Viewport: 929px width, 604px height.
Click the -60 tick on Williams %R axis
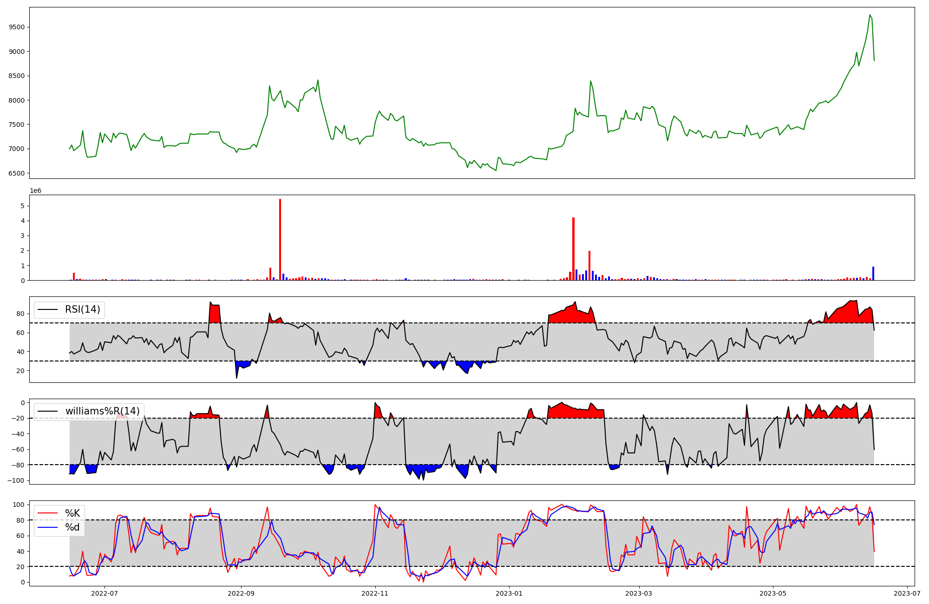click(x=19, y=449)
